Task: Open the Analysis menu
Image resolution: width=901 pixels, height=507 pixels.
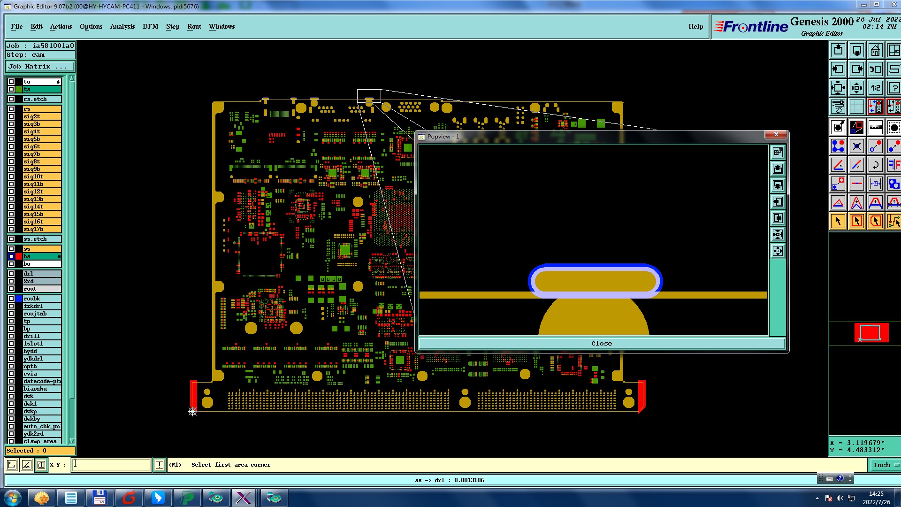Action: [x=122, y=26]
